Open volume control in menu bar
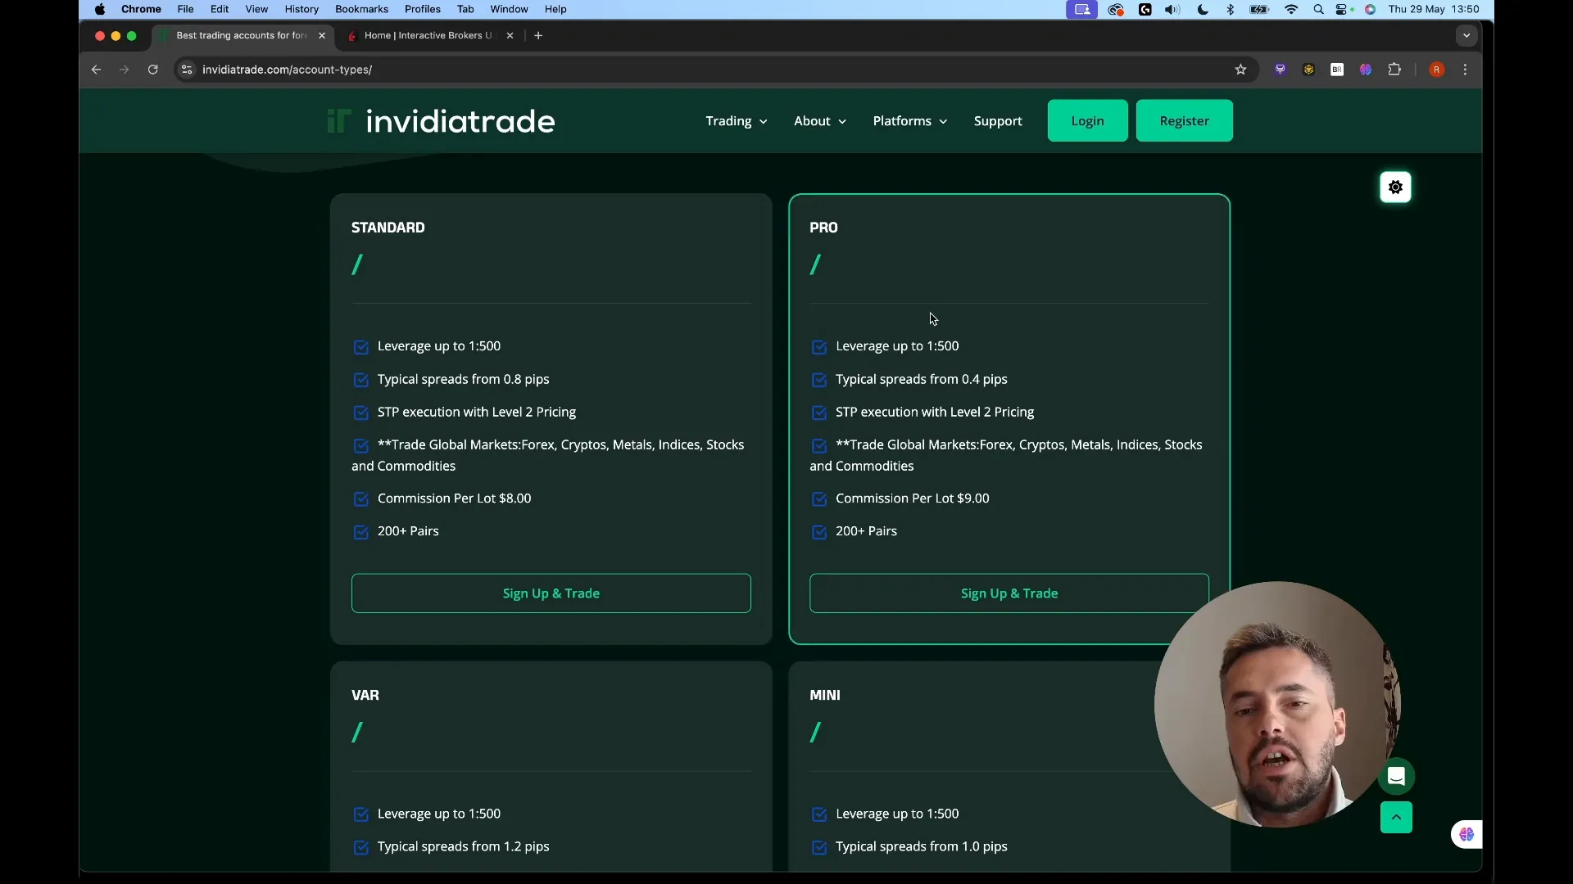The image size is (1573, 884). [x=1172, y=9]
